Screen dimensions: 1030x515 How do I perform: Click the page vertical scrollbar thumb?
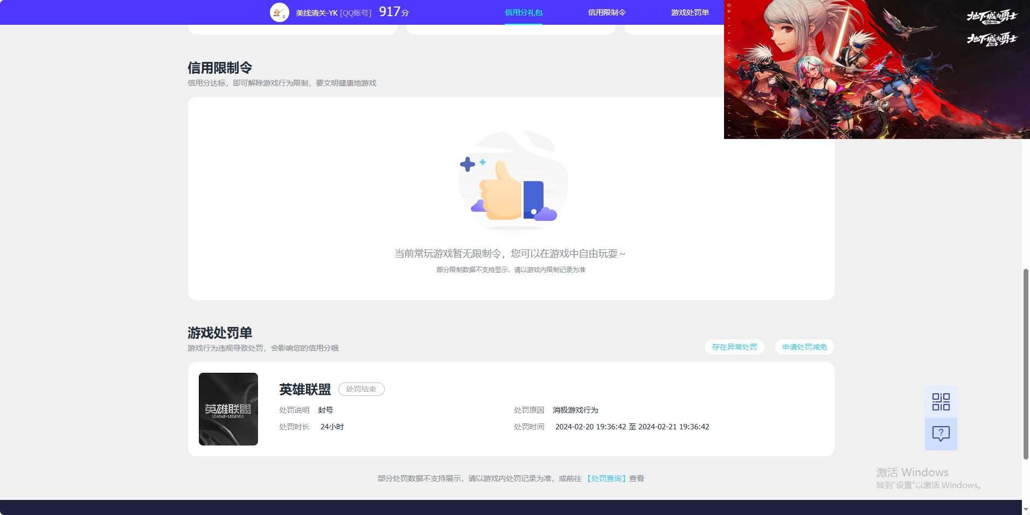point(1026,364)
